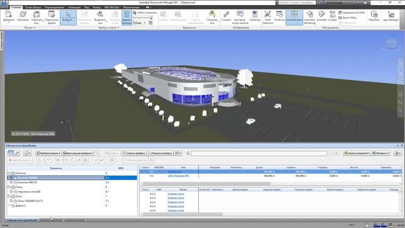Click the Показать выборку button
The width and height of the screenshot is (405, 228).
click(160, 153)
